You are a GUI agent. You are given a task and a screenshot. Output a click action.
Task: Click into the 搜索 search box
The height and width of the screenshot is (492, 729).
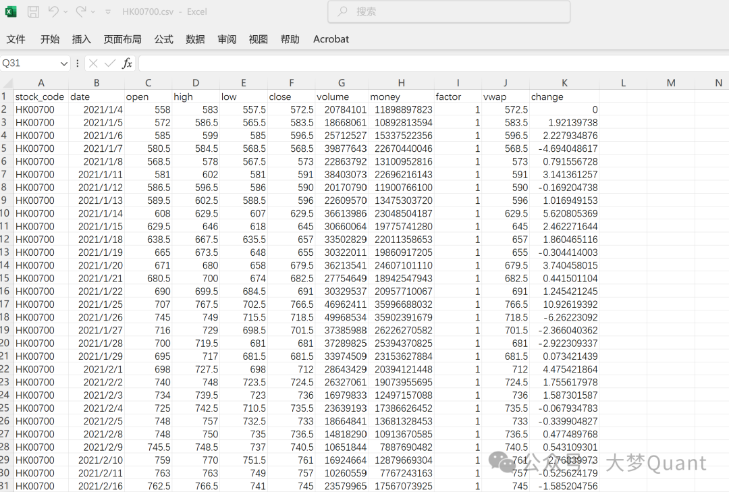click(449, 11)
